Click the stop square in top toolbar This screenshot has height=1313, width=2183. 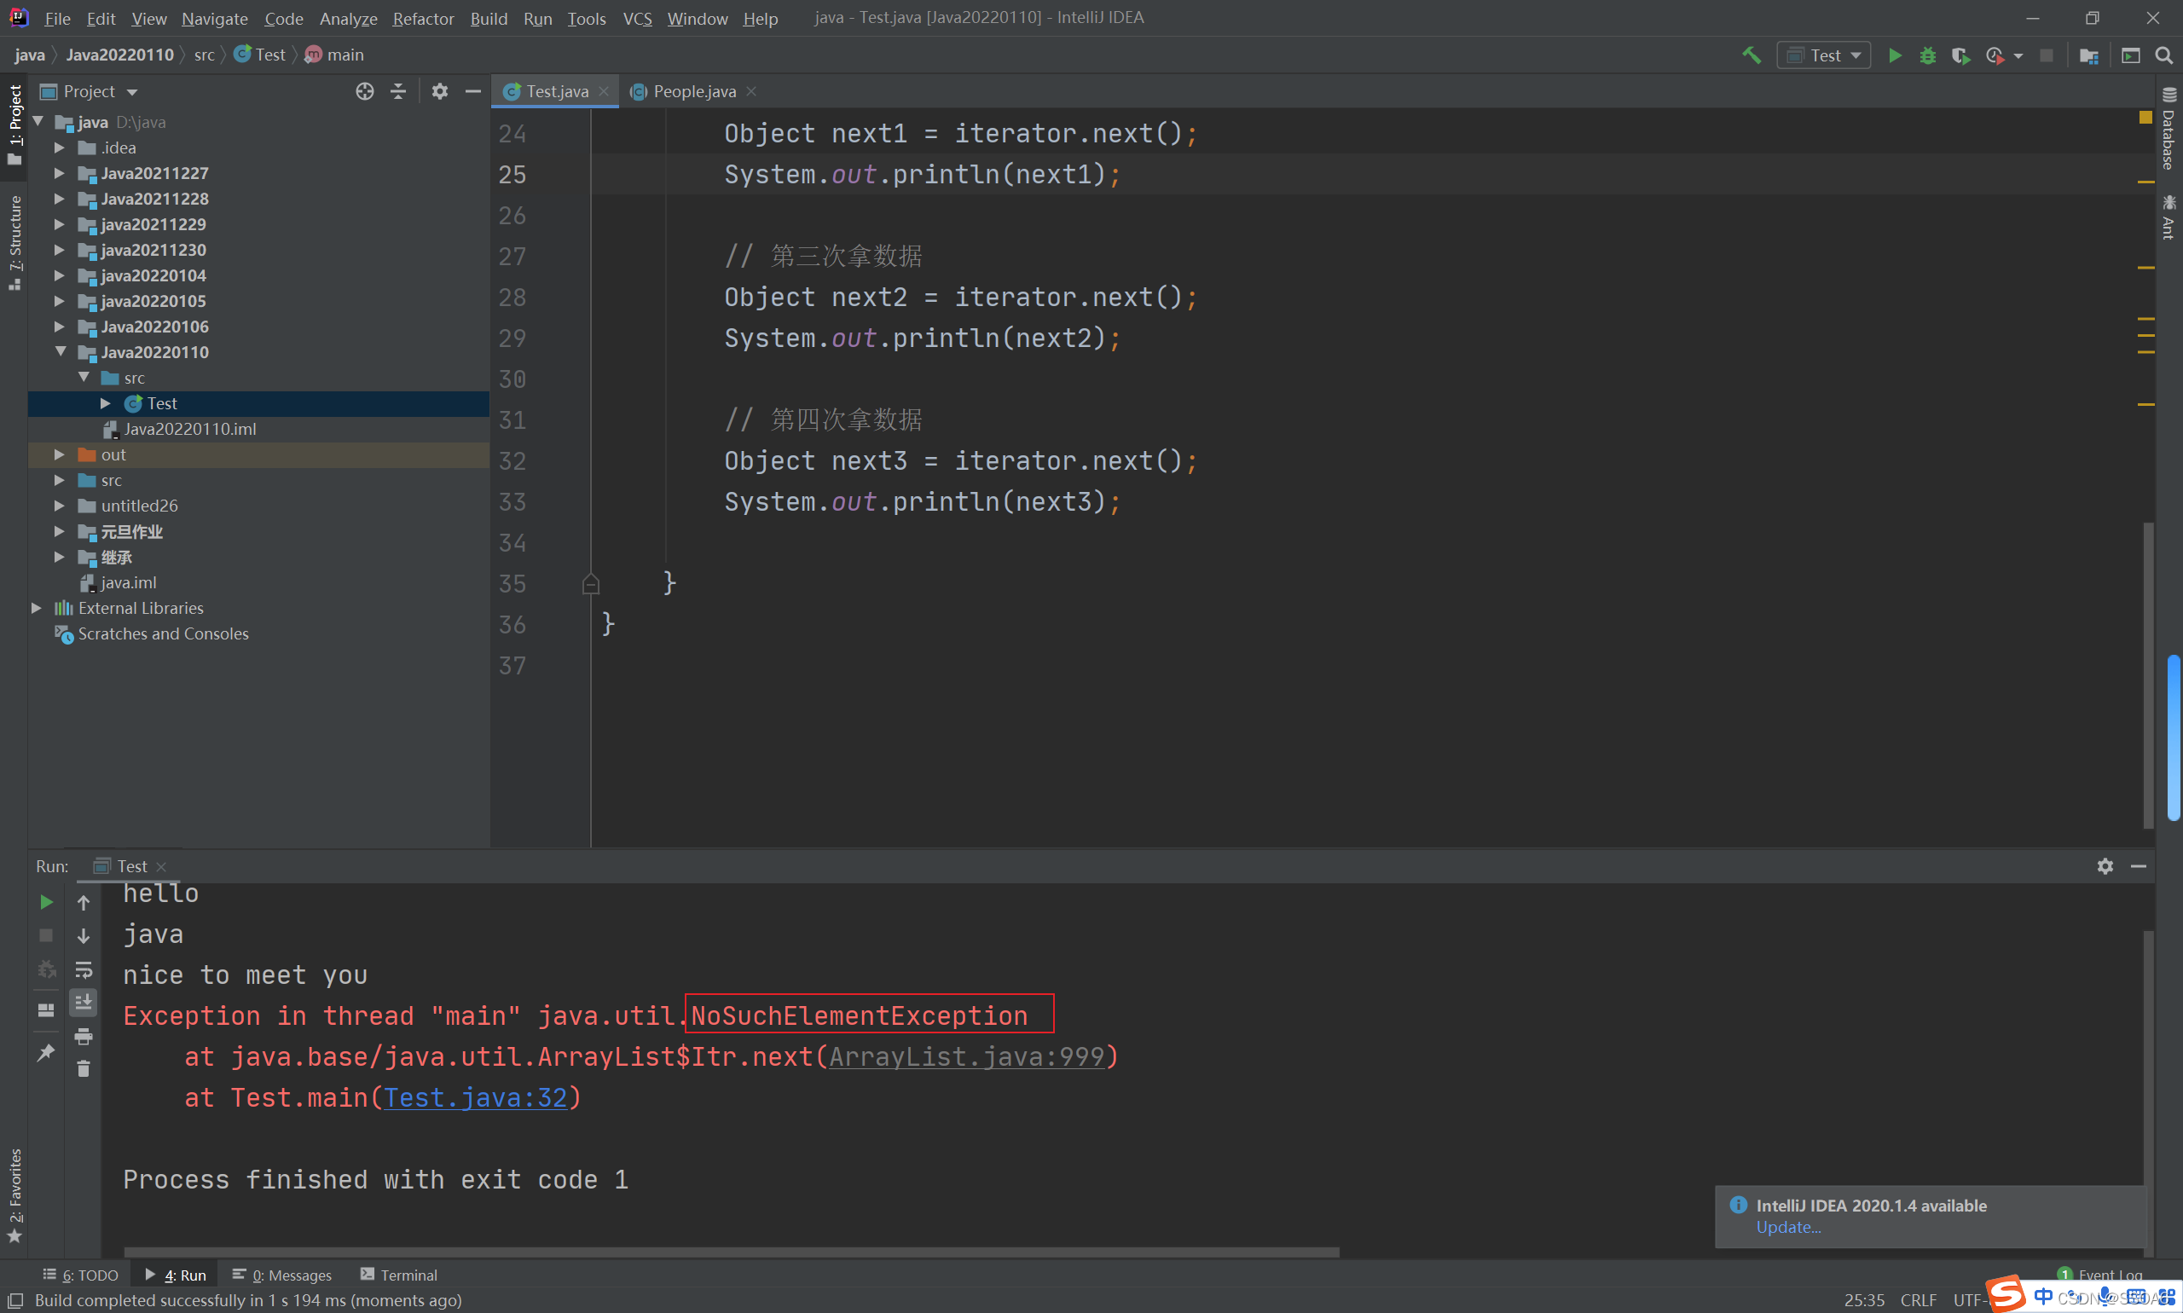2046,55
